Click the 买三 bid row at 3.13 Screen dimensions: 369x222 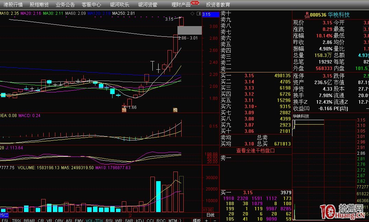click(256, 88)
